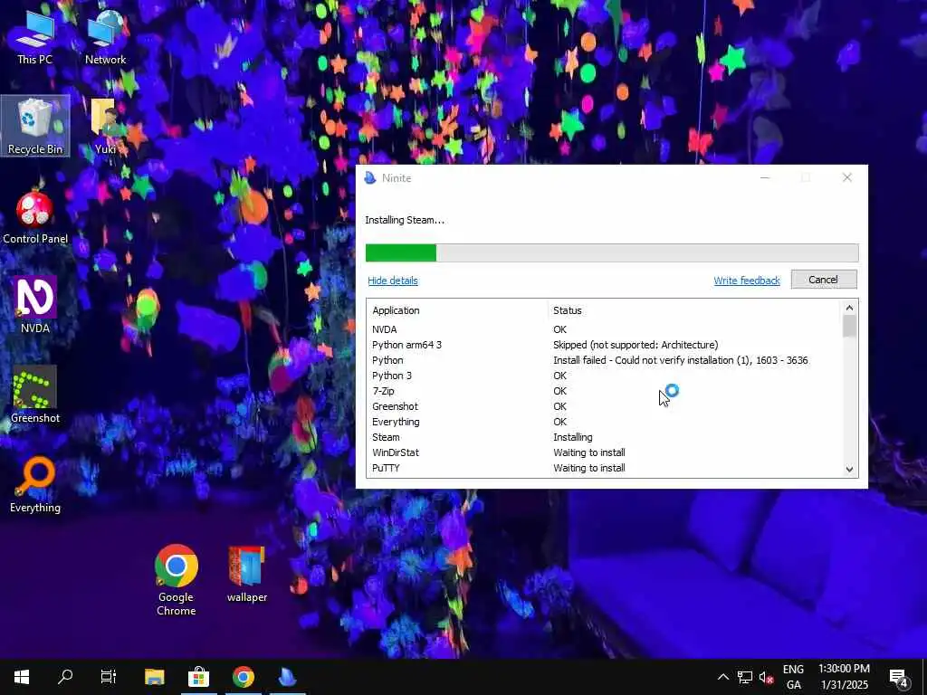Open the Network desktop icon

pos(105,36)
